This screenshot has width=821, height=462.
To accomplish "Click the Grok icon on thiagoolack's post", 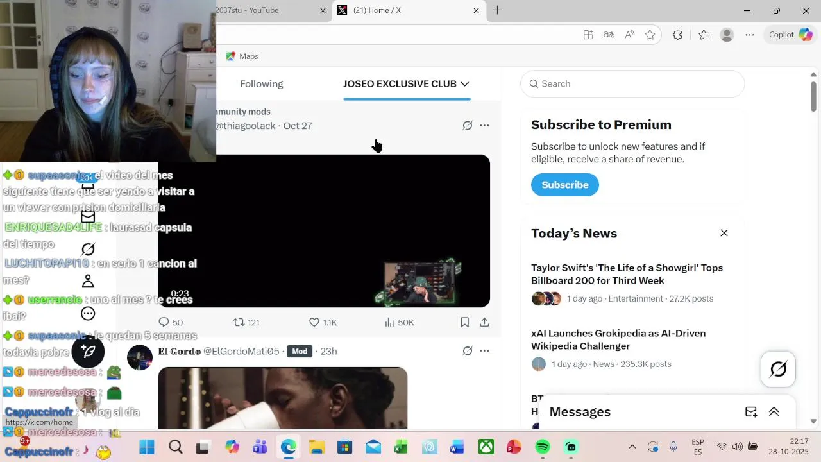I will pos(468,126).
